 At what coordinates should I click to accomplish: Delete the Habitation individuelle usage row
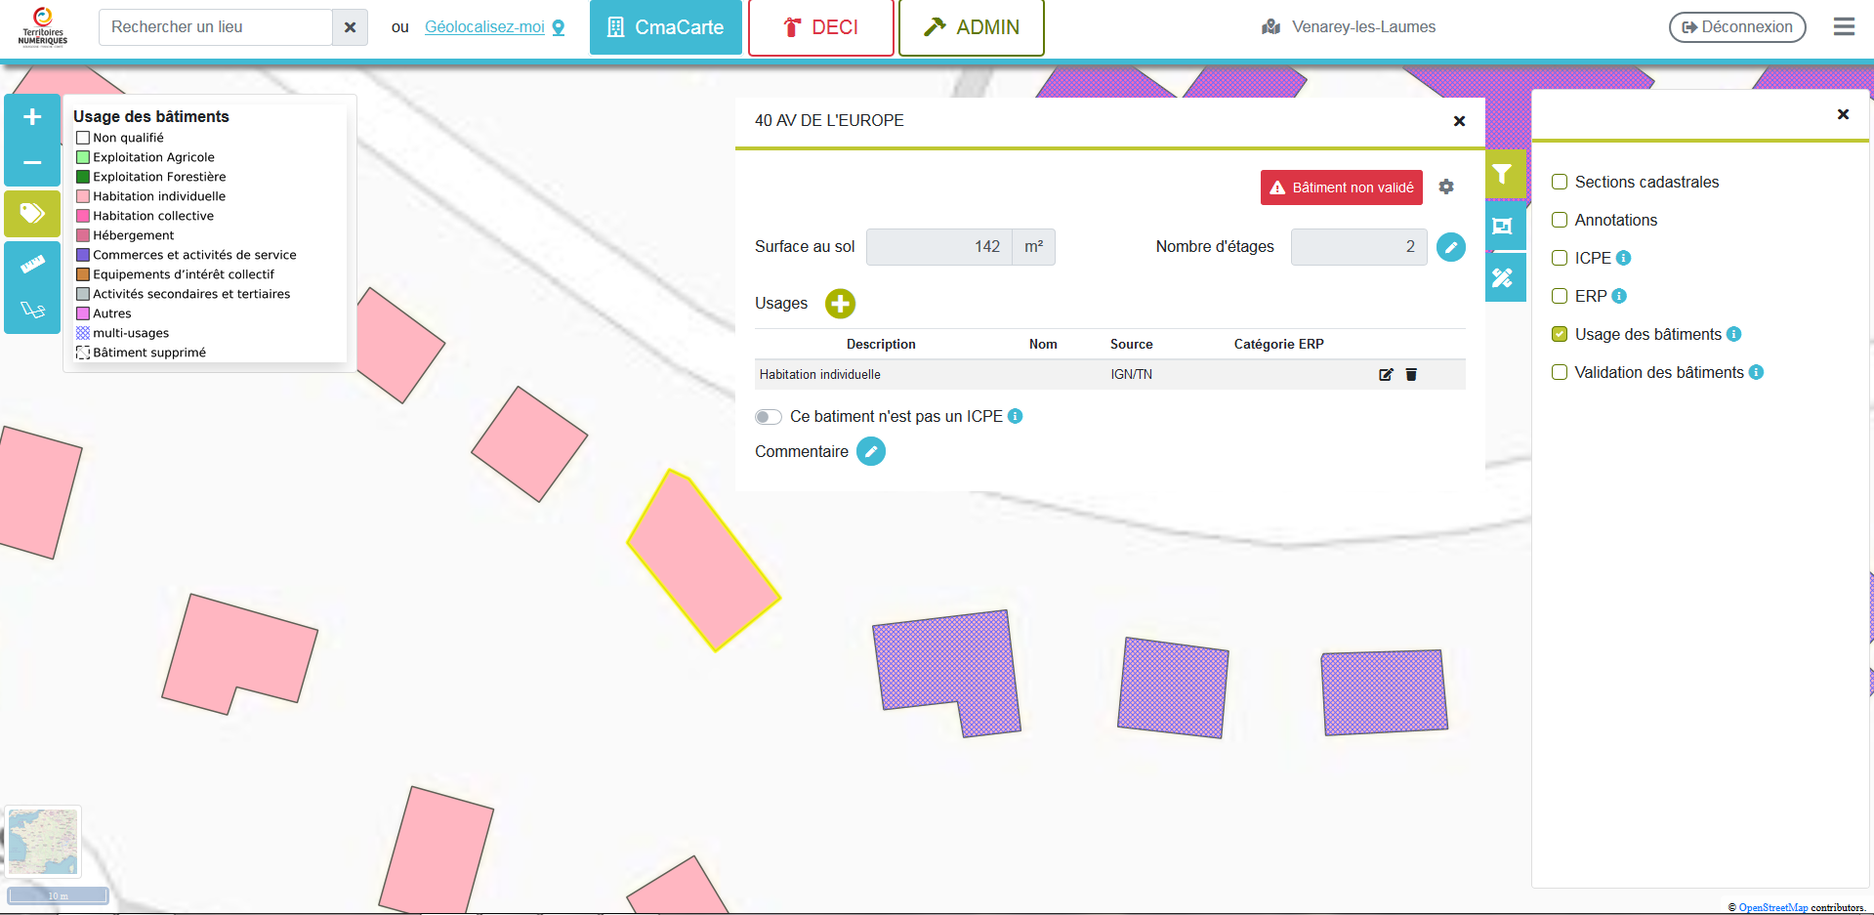pyautogui.click(x=1411, y=375)
